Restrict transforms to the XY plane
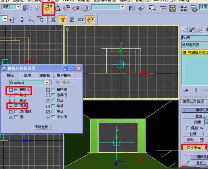208x169 pixels. coord(81,20)
